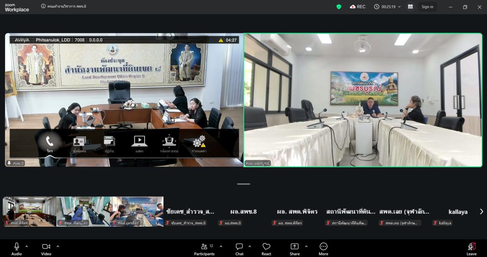Click the muted mic icon beside ชัยเดช_สำรวจ_สพข.8
This screenshot has width=487, height=257.
click(167, 223)
